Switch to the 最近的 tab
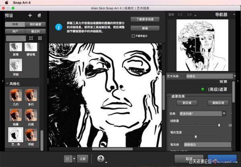This screenshot has height=167, width=241. click(35, 30)
